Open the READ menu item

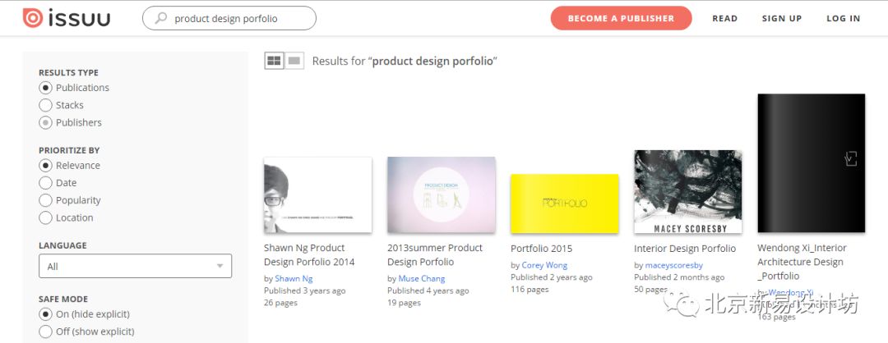[x=724, y=18]
